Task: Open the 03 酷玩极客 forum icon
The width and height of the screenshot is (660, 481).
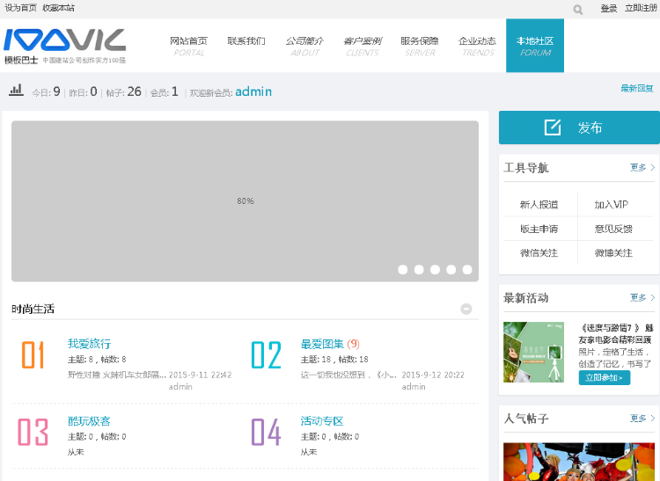Action: [x=33, y=432]
